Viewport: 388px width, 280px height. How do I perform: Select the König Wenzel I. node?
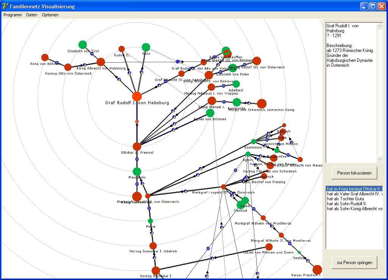pyautogui.click(x=212, y=101)
